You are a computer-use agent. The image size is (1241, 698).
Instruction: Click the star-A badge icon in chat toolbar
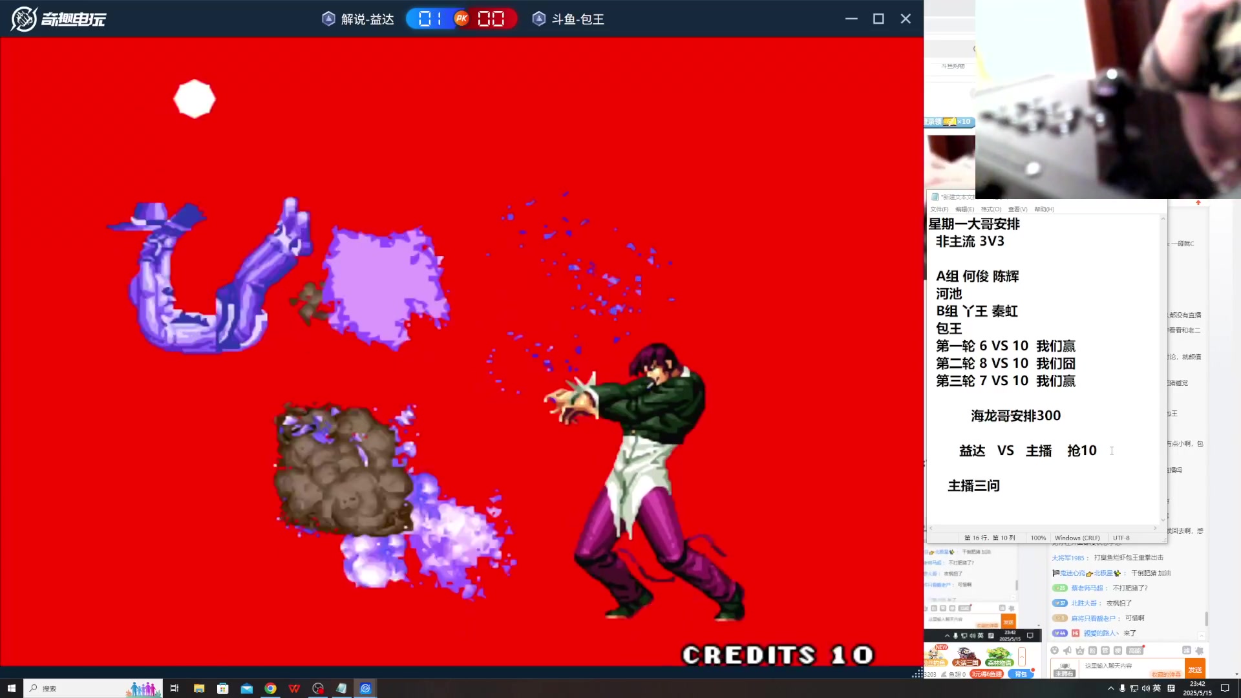coord(1080,651)
